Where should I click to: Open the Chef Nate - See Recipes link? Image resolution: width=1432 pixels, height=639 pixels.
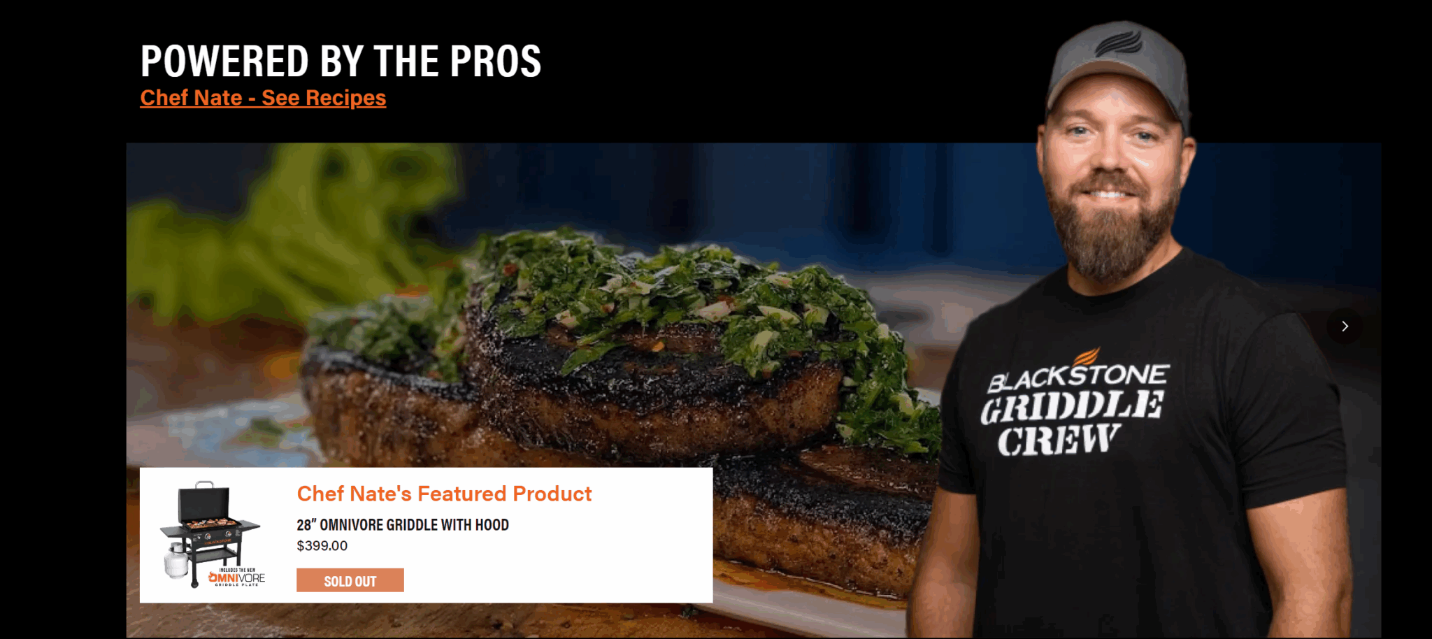pos(263,98)
